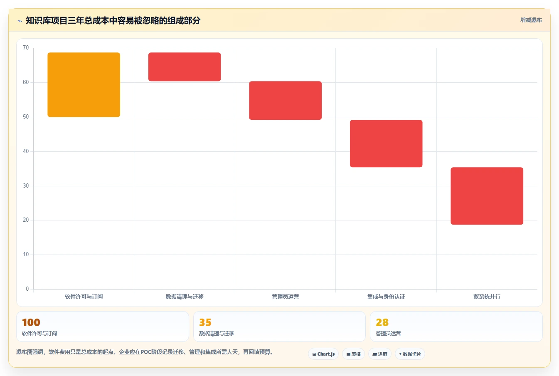Click the footnote text beginning 瀑布图强调
Viewport: 559px width, 376px height.
pos(145,352)
